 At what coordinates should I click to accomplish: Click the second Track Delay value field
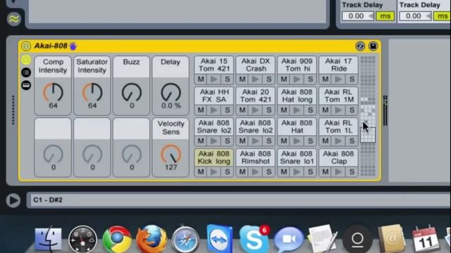tap(415, 15)
